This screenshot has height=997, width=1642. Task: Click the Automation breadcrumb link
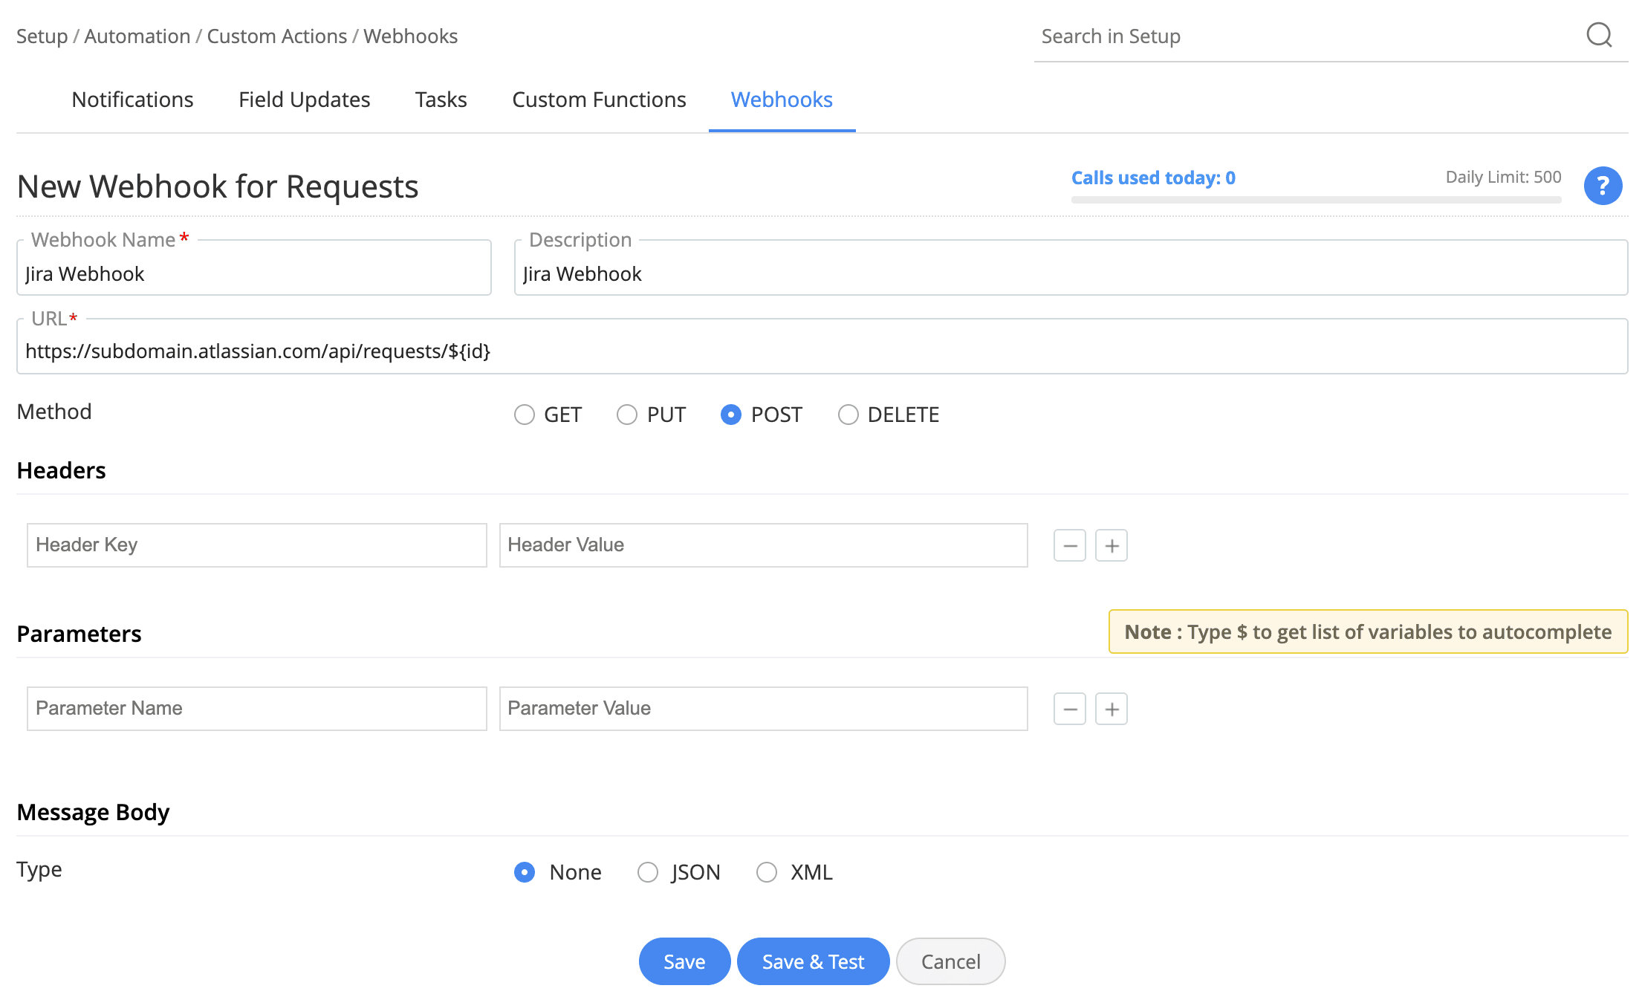(137, 36)
